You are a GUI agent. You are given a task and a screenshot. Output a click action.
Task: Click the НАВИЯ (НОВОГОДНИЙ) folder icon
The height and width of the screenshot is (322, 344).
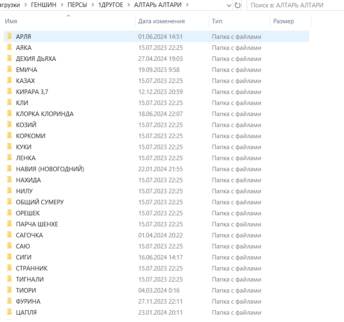(x=9, y=169)
